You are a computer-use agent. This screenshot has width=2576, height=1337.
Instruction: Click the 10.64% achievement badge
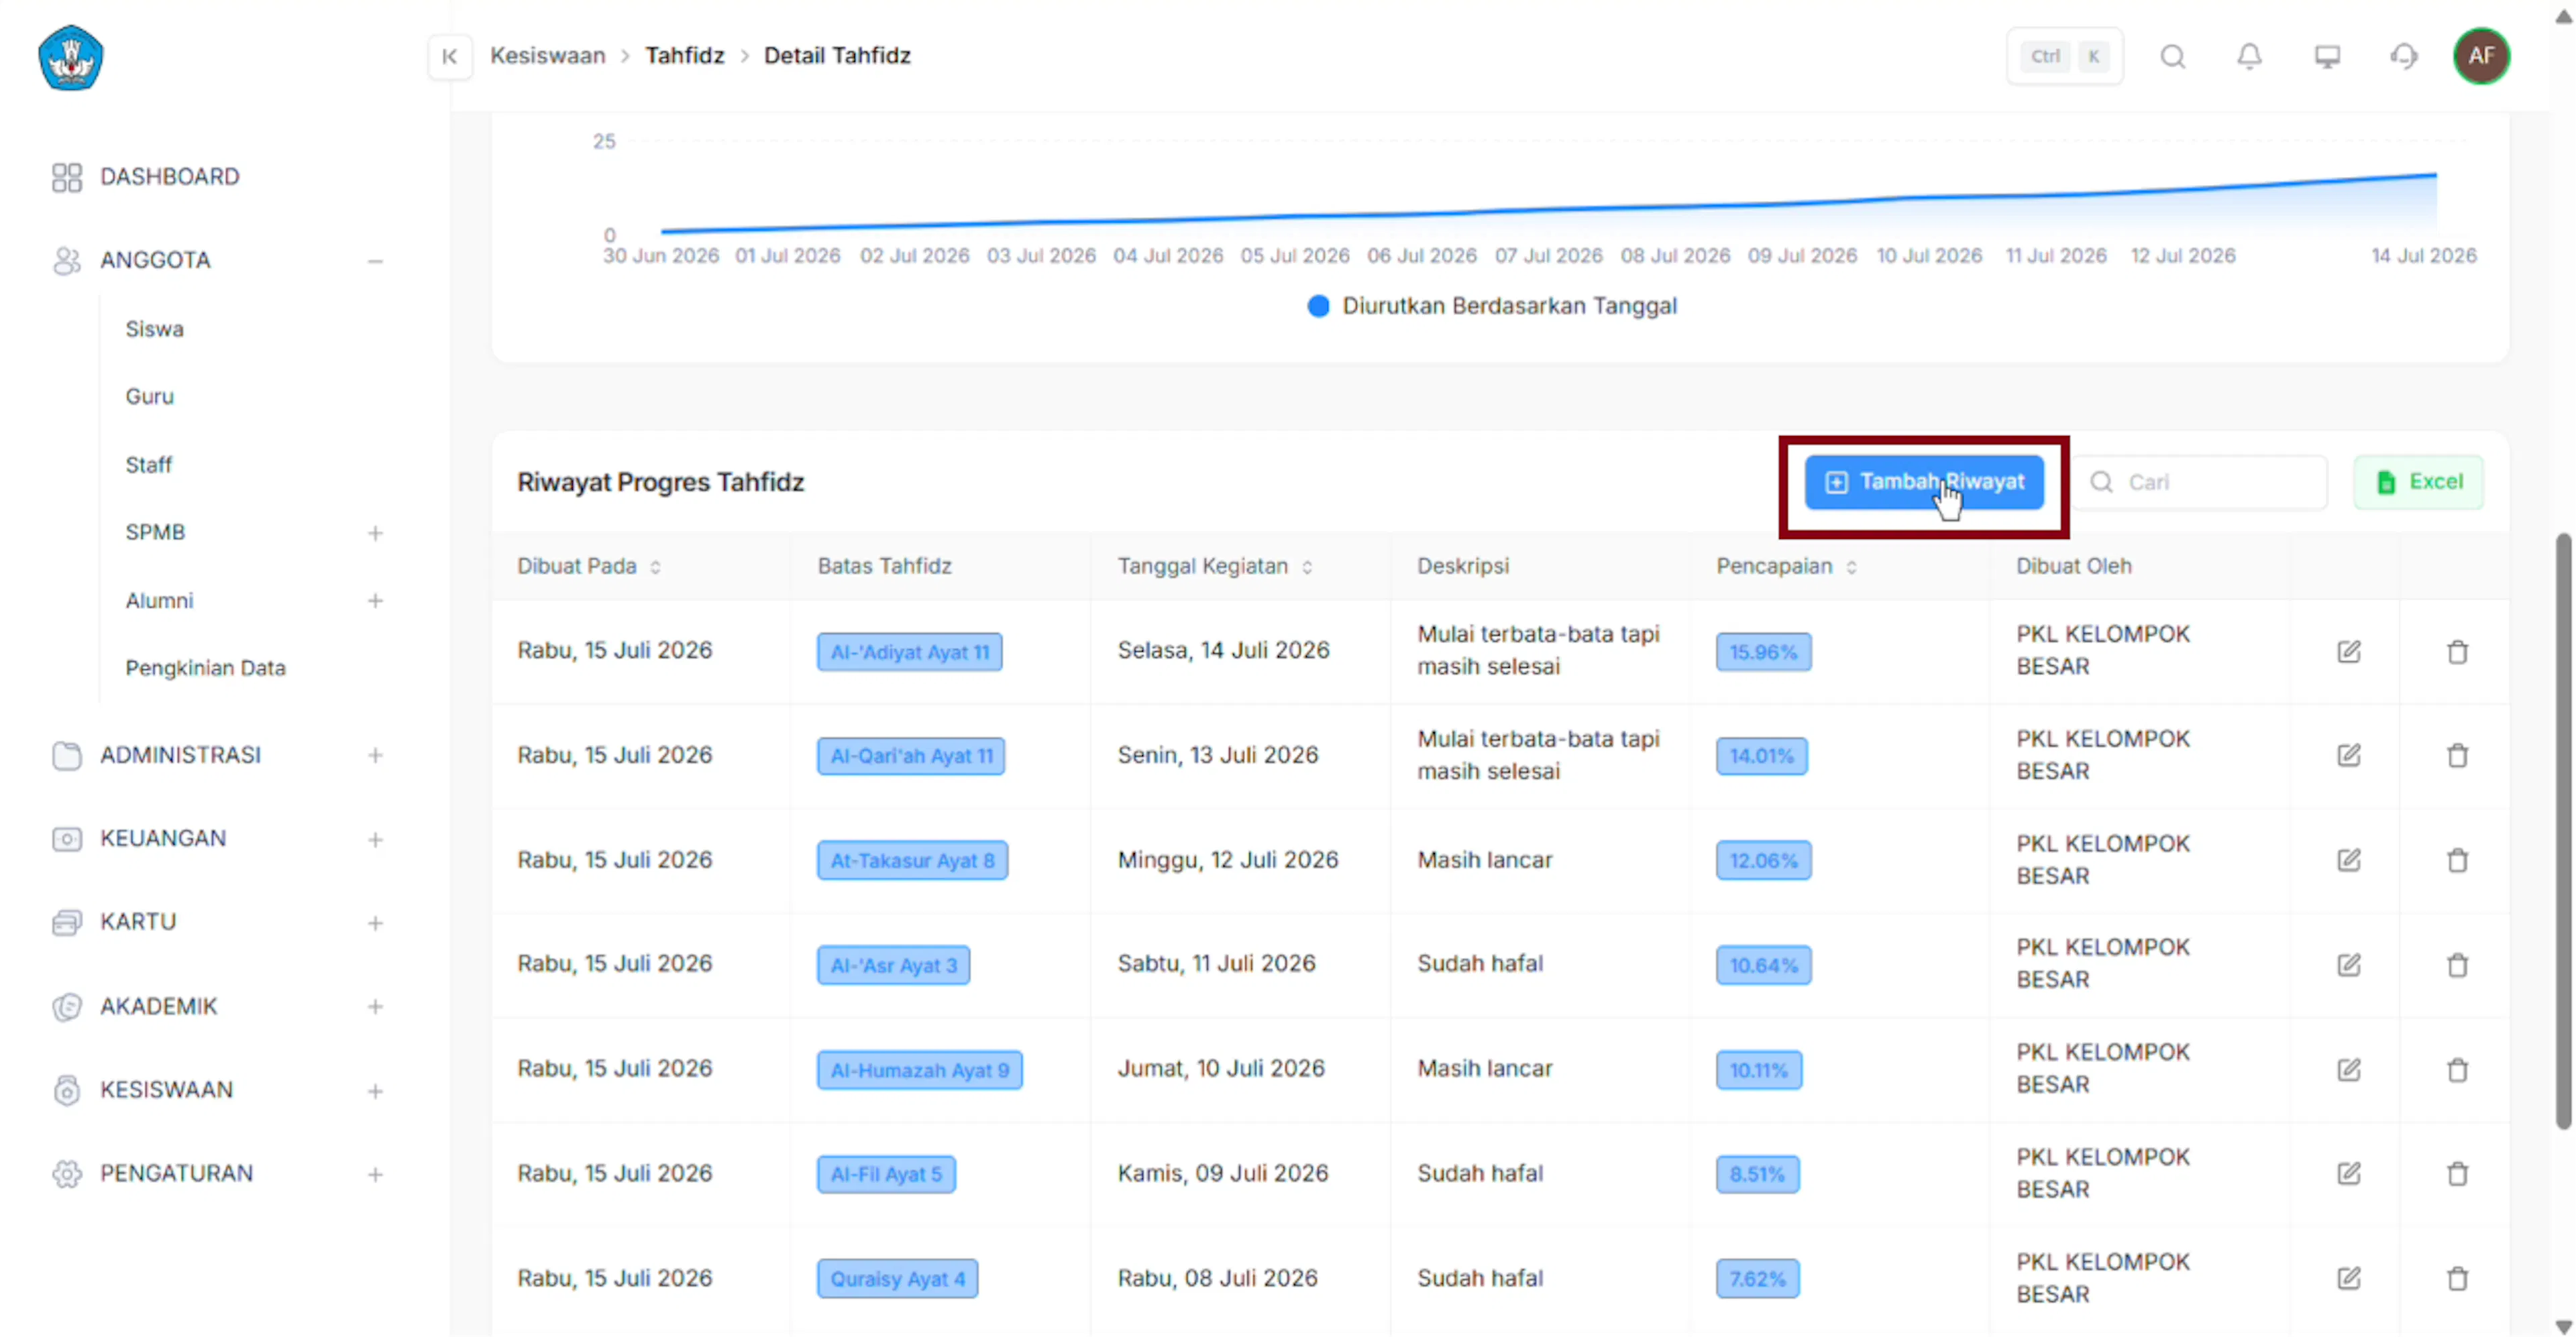[x=1763, y=966]
